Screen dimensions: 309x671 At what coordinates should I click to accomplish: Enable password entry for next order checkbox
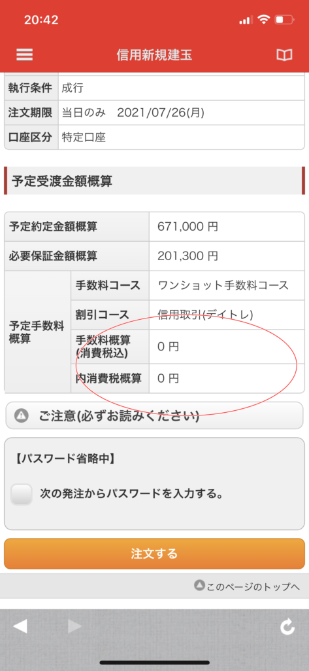point(22,494)
